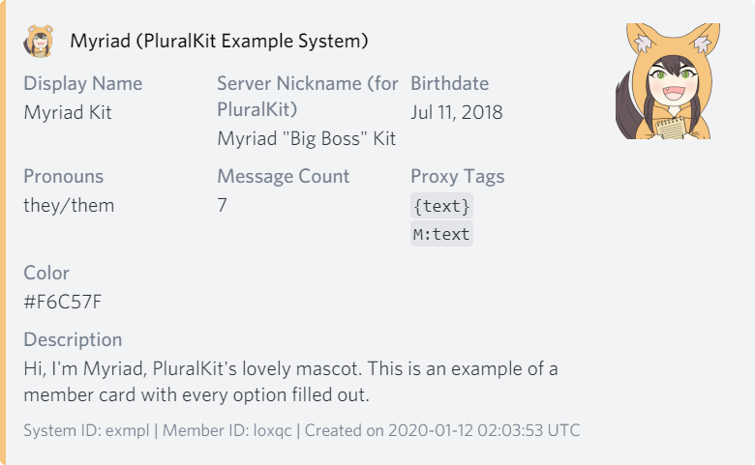Click the color value #F6C57F
This screenshot has width=755, height=465.
pos(63,302)
